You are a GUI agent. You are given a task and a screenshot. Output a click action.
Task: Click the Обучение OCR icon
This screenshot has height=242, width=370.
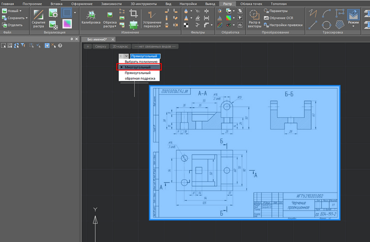click(x=265, y=17)
